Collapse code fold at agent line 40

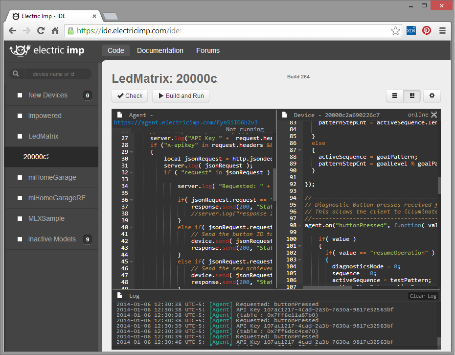click(x=132, y=228)
